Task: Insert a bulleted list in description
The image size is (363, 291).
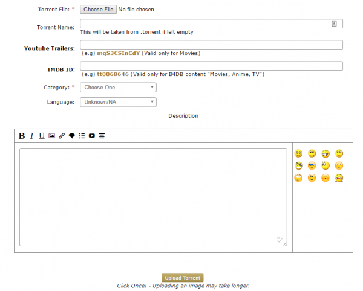Action: [x=82, y=136]
